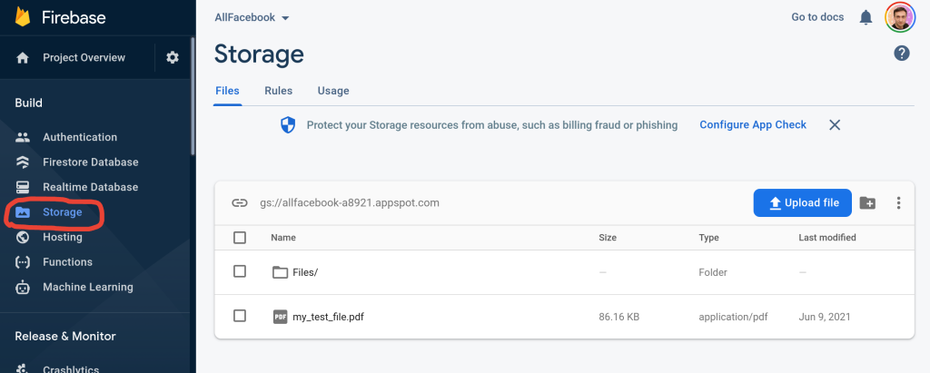
Task: Open project settings gear icon
Action: 172,57
